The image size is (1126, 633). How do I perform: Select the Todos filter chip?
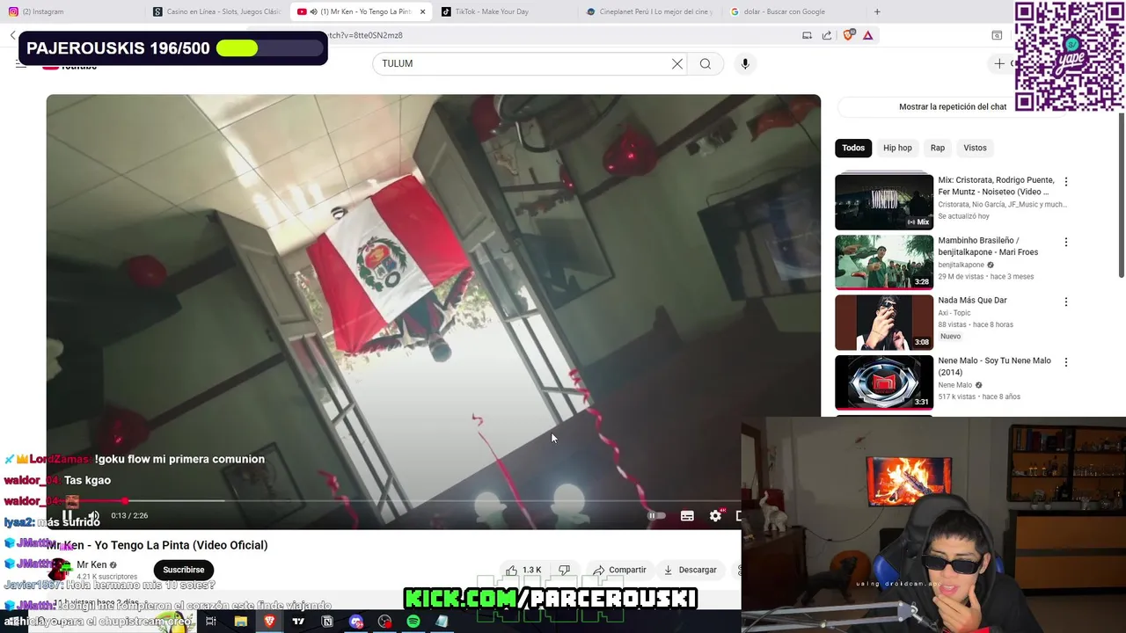click(853, 148)
